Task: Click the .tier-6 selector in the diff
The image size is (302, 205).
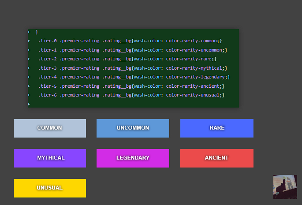Action: point(47,95)
